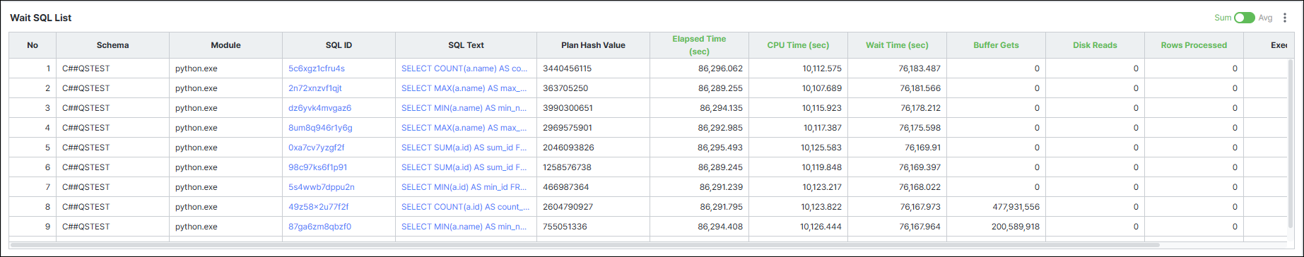Sort by CPU Time (sec) column header
Screen dimensions: 1304x257
pos(798,45)
